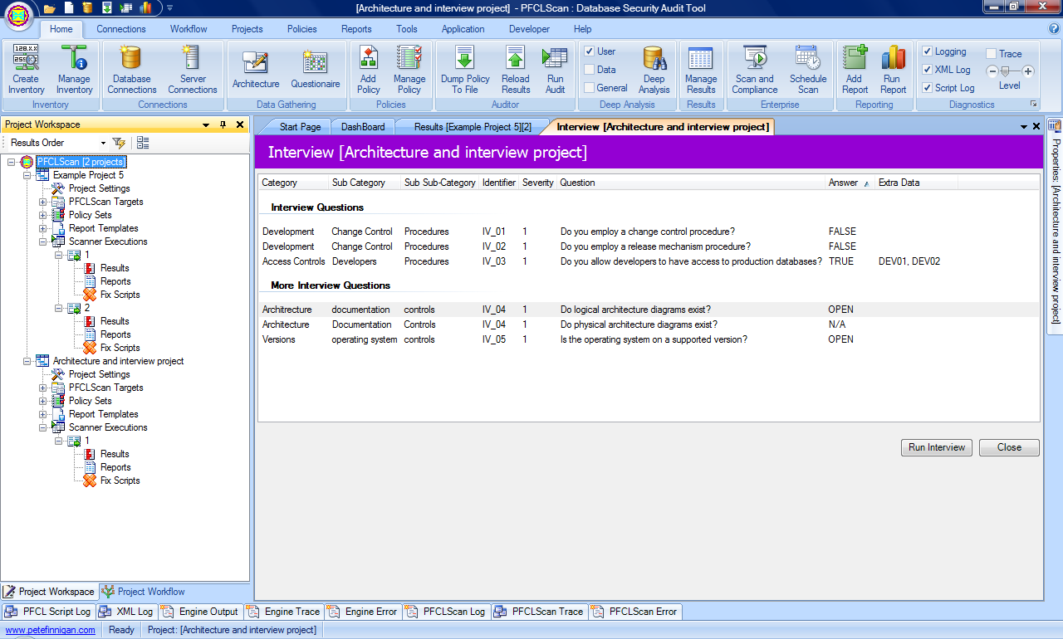Open the Diagnostics group dialog launcher
1063x639 pixels.
click(x=1034, y=105)
